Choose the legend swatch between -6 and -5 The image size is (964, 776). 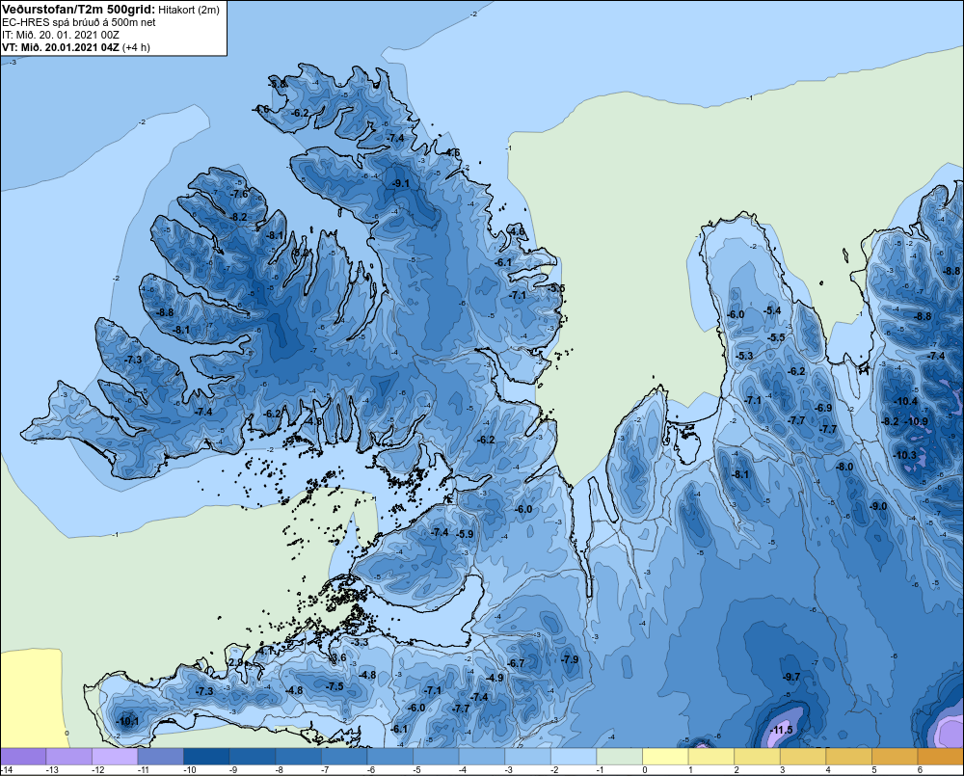(x=390, y=757)
